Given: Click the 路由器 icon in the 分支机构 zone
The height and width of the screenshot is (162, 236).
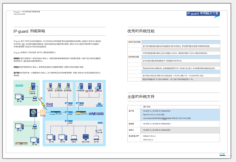Looking at the screenshot, I should click(35, 98).
